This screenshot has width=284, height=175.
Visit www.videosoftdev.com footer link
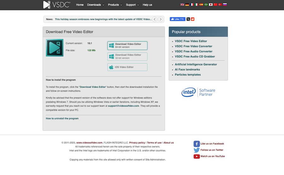coord(89,143)
